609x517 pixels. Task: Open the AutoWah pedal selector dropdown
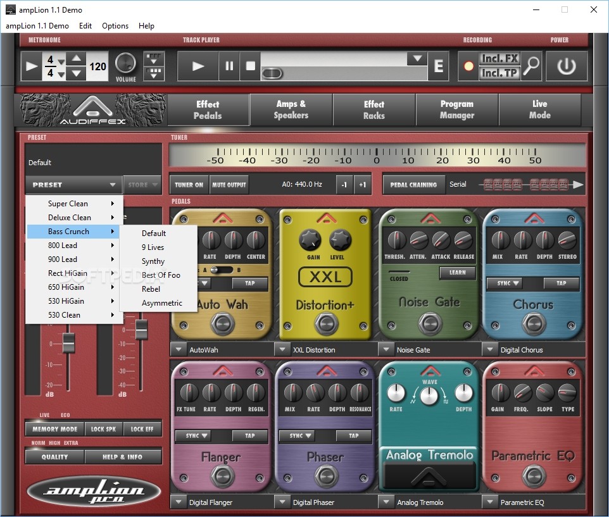(x=179, y=349)
